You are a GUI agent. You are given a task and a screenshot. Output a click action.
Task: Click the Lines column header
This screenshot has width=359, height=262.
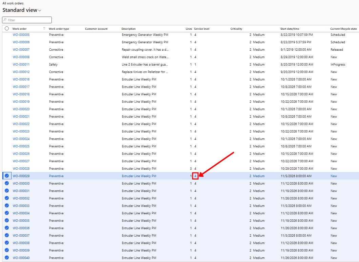(x=189, y=29)
